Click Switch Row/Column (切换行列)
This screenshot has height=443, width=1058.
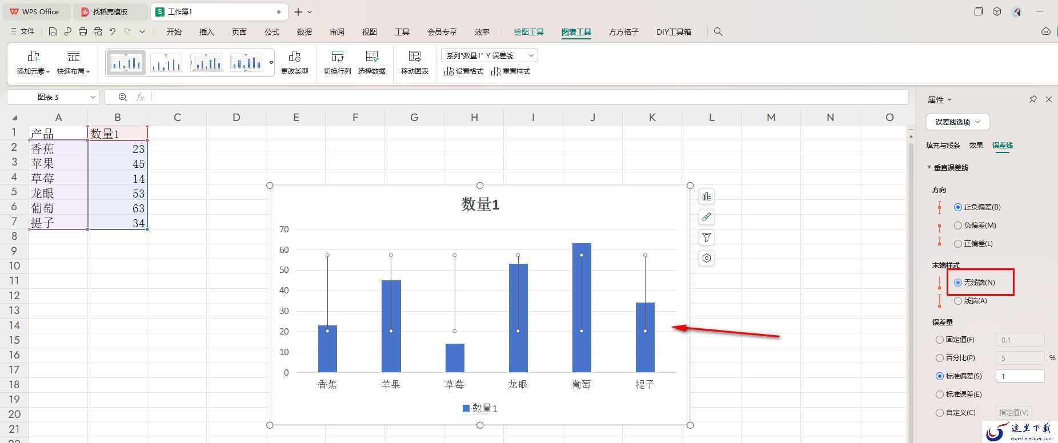337,63
